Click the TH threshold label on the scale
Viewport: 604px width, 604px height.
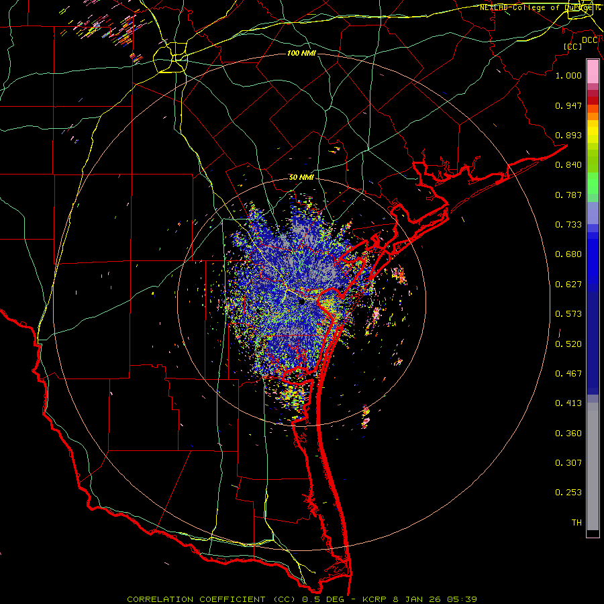[576, 523]
